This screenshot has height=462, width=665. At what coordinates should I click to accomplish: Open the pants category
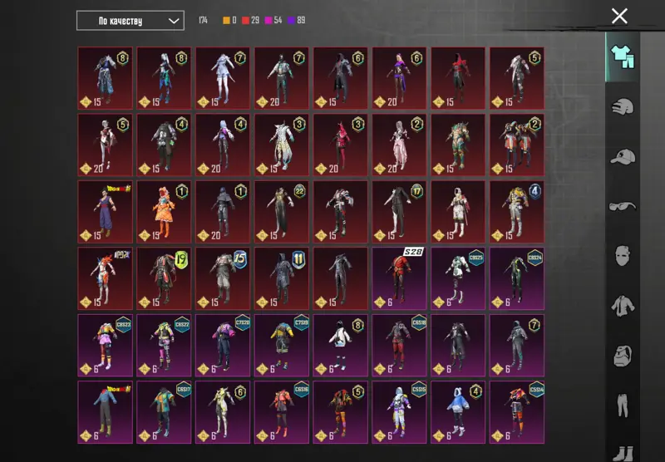coord(622,405)
